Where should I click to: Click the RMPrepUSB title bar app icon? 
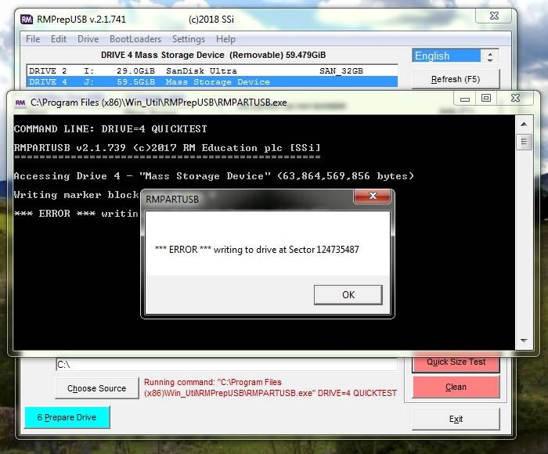pos(26,19)
